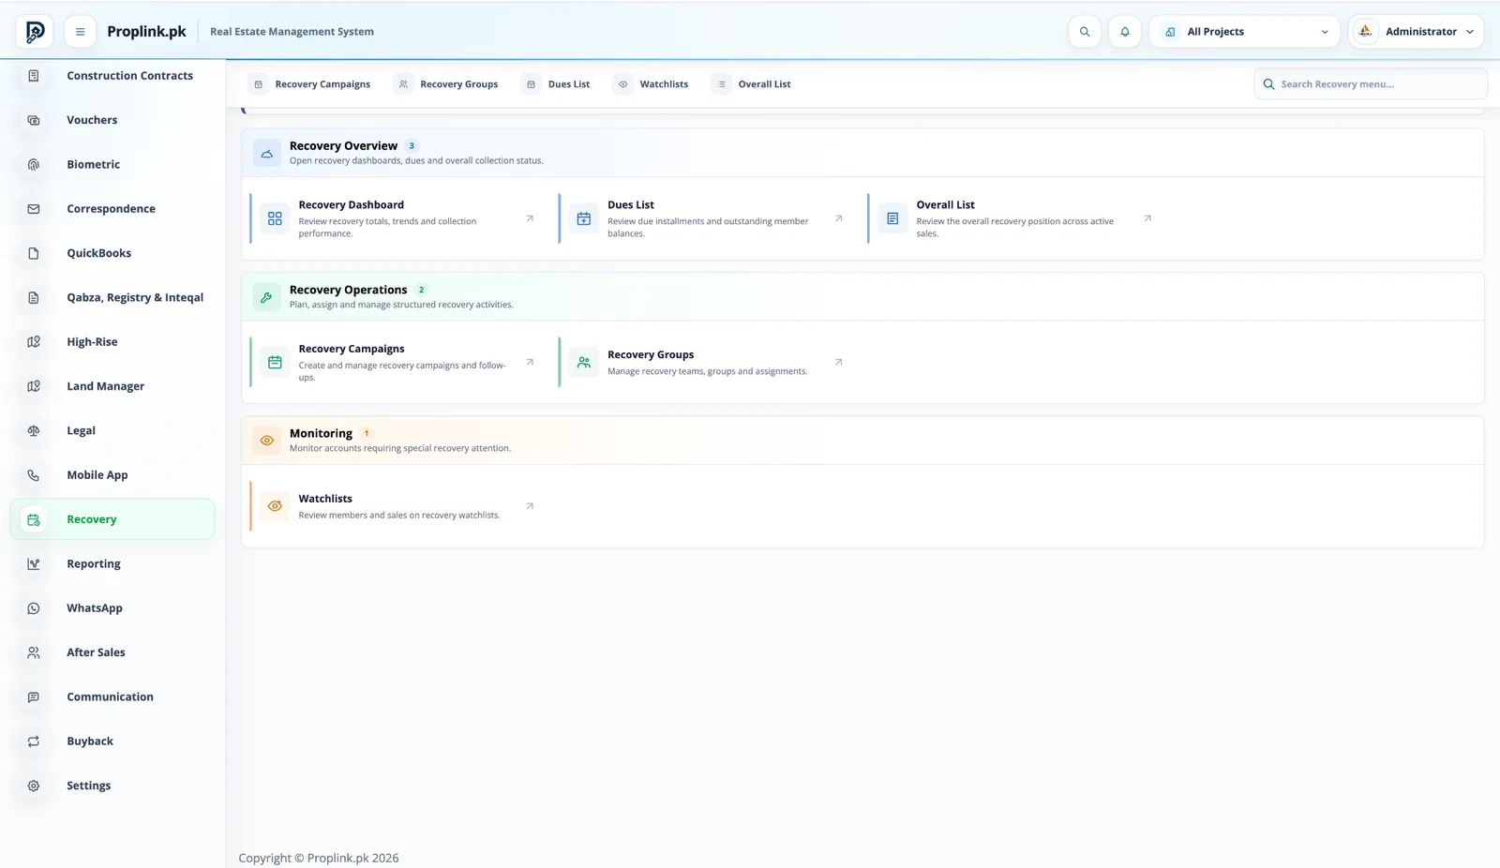Open the All Projects dropdown
Image resolution: width=1500 pixels, height=868 pixels.
coord(1245,32)
